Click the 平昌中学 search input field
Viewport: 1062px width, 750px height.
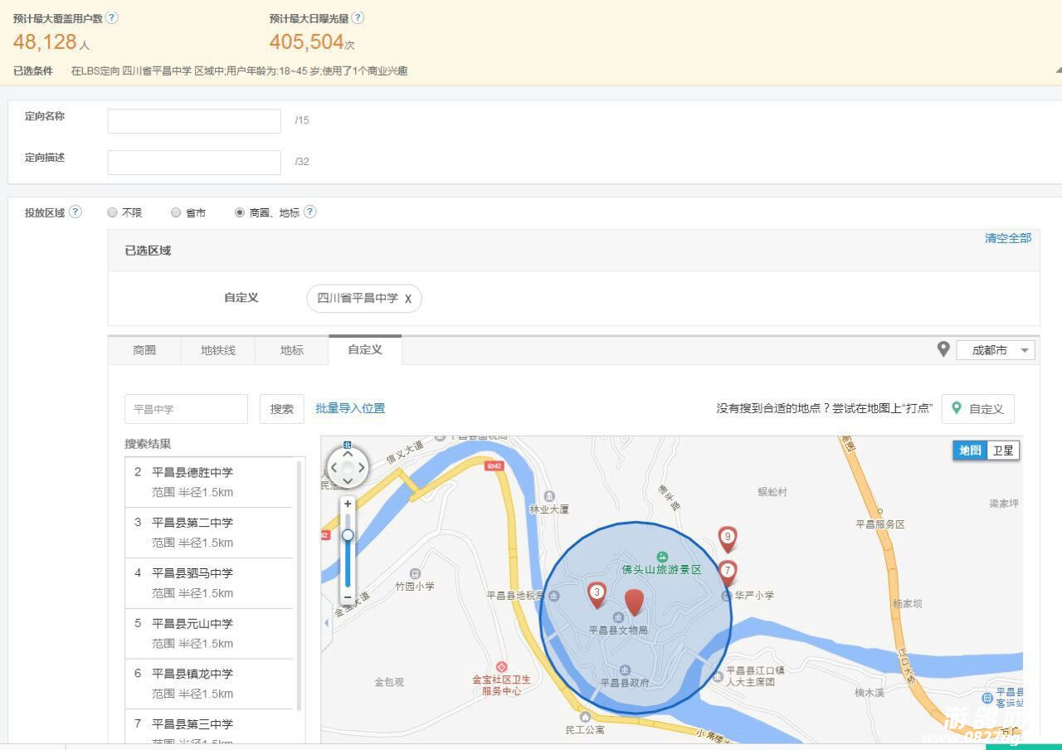[187, 409]
